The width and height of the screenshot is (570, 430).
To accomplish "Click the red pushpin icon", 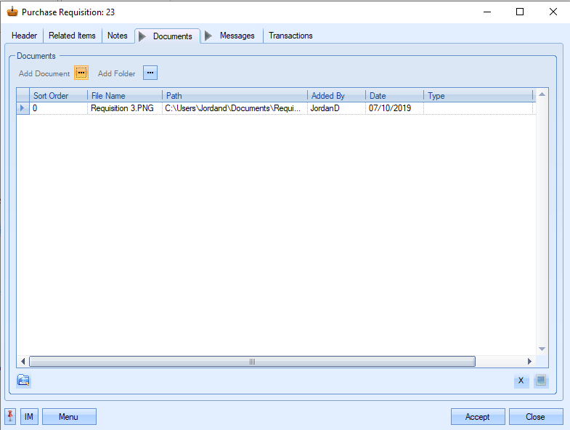I will point(10,416).
